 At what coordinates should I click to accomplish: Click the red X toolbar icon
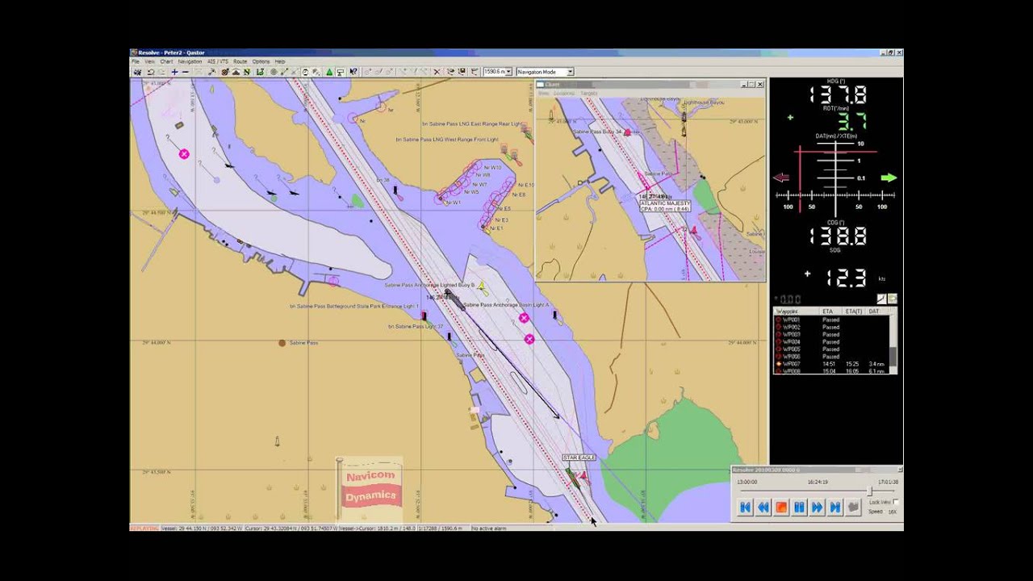click(437, 72)
